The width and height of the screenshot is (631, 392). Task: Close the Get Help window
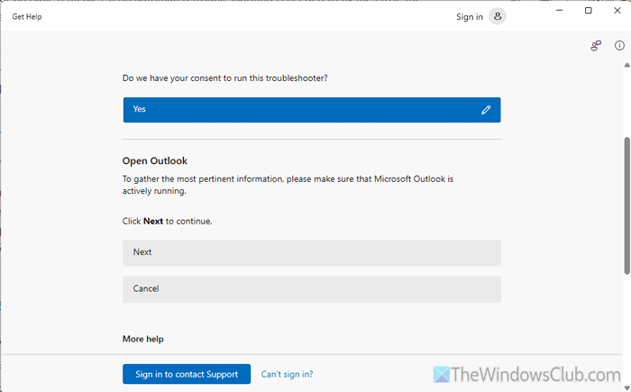[617, 11]
